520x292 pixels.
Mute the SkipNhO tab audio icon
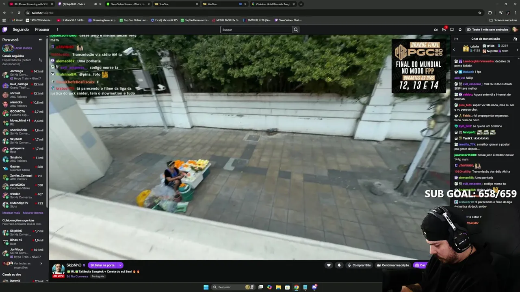pyautogui.click(x=95, y=4)
